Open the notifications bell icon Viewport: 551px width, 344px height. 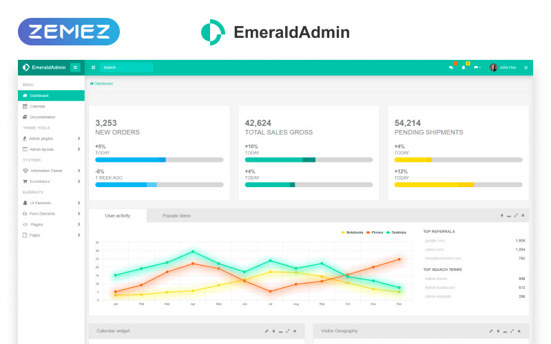pyautogui.click(x=464, y=67)
